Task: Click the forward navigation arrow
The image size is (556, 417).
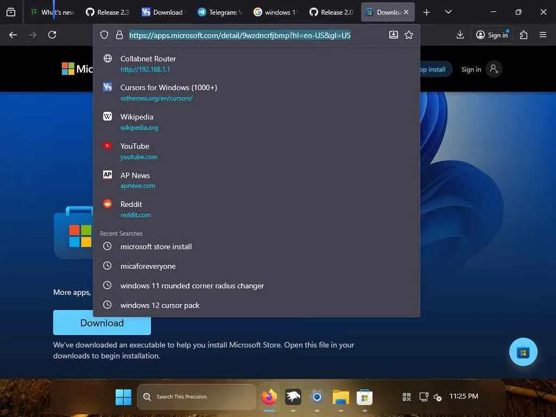Action: point(33,35)
